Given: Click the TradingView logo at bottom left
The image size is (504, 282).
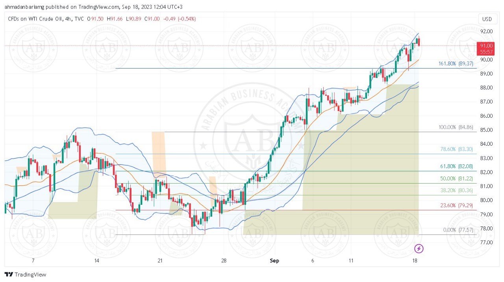Looking at the screenshot, I should (26, 275).
